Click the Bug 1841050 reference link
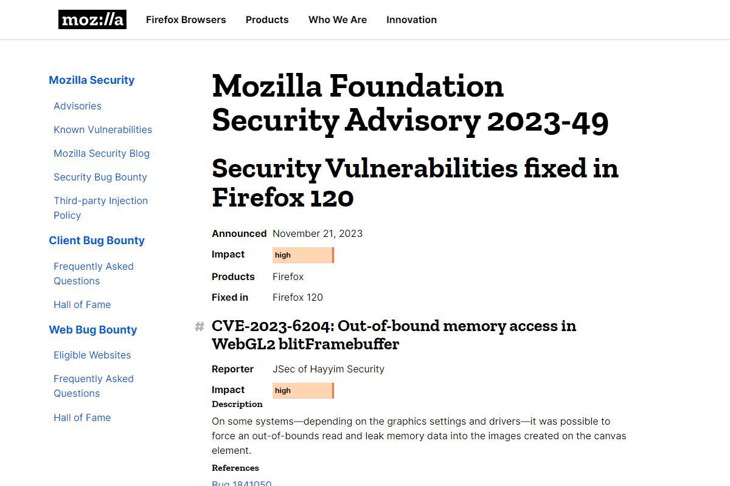The height and width of the screenshot is (486, 730). (x=242, y=482)
